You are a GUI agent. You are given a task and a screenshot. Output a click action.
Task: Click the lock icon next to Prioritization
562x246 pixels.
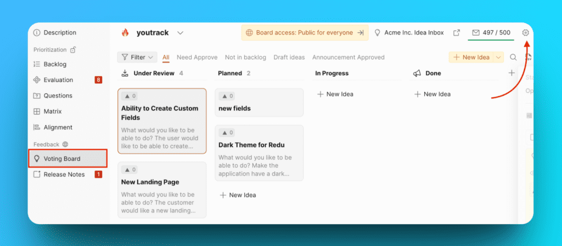point(73,49)
